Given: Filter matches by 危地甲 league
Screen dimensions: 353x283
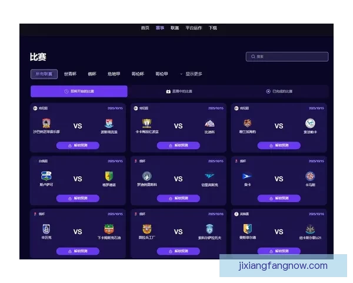Looking at the screenshot, I should [114, 74].
